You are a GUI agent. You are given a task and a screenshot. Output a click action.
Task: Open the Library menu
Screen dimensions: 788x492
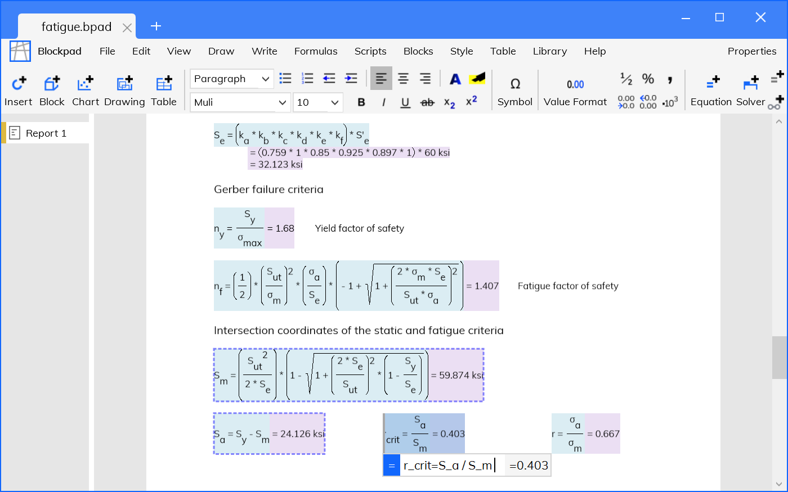[549, 51]
